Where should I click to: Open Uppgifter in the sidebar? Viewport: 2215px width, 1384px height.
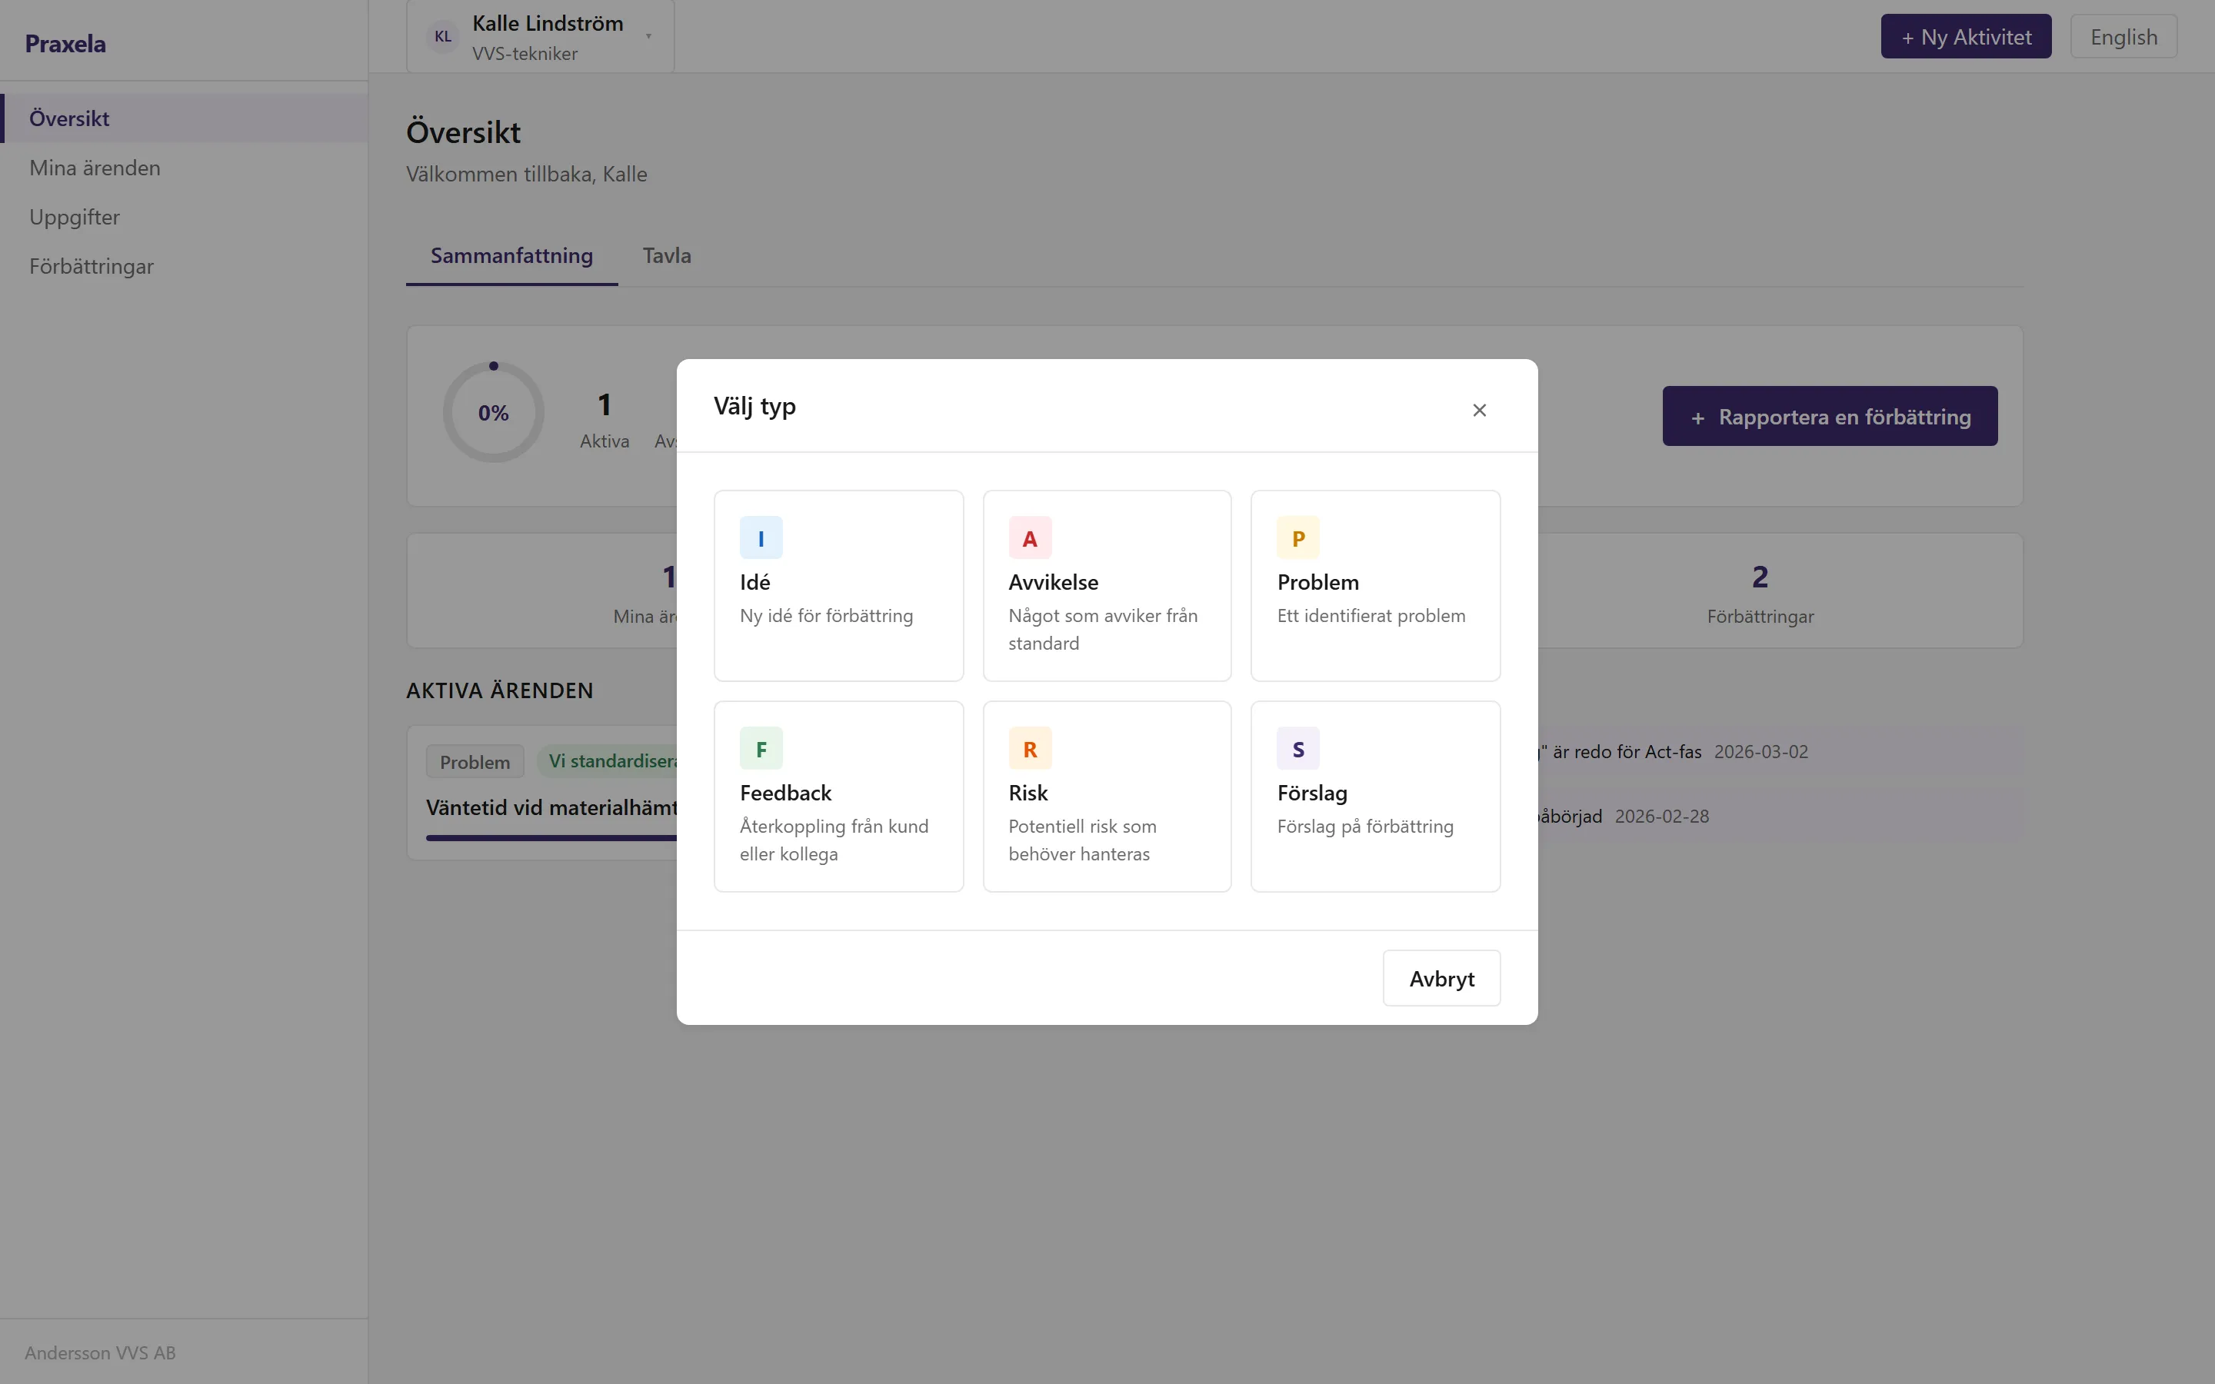pyautogui.click(x=184, y=217)
